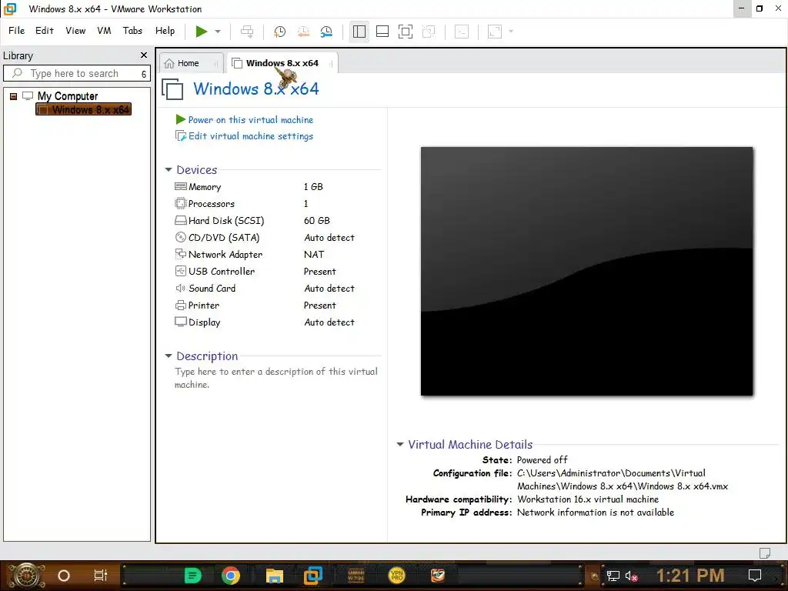Launch Google Chrome from the taskbar
788x591 pixels.
[231, 576]
